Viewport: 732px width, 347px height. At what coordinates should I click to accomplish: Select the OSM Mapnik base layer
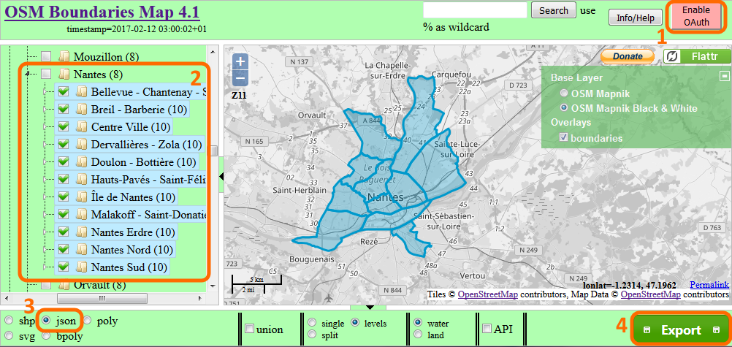pos(563,94)
